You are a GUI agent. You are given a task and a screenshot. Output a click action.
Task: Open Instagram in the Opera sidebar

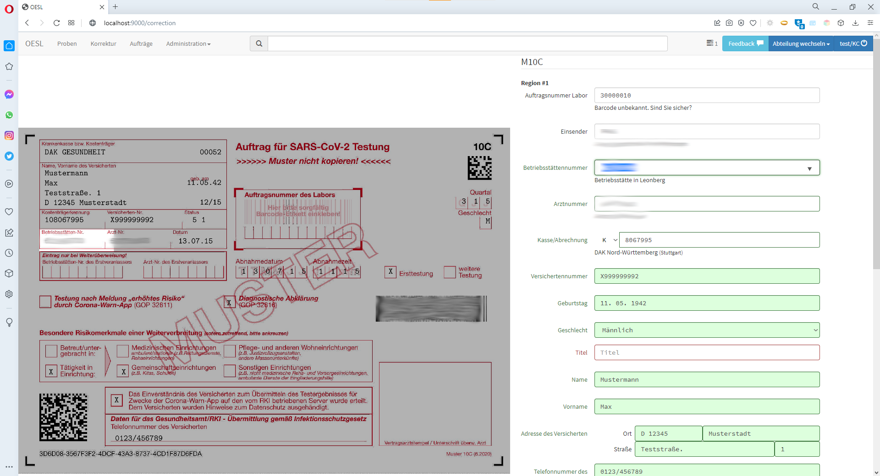click(x=9, y=135)
